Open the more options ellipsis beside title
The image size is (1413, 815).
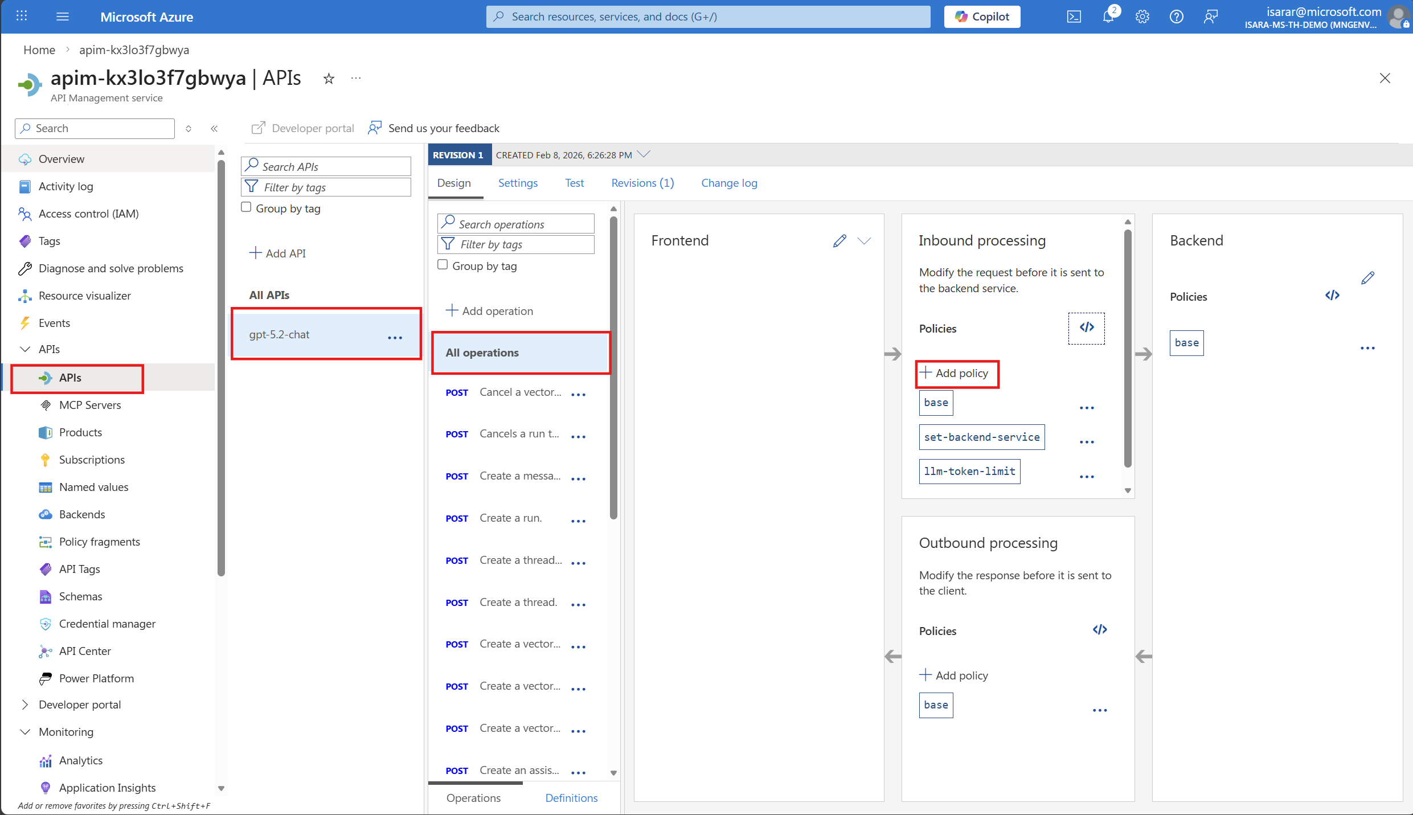tap(356, 79)
